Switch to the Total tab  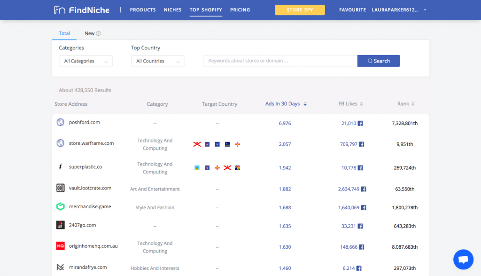pyautogui.click(x=64, y=33)
